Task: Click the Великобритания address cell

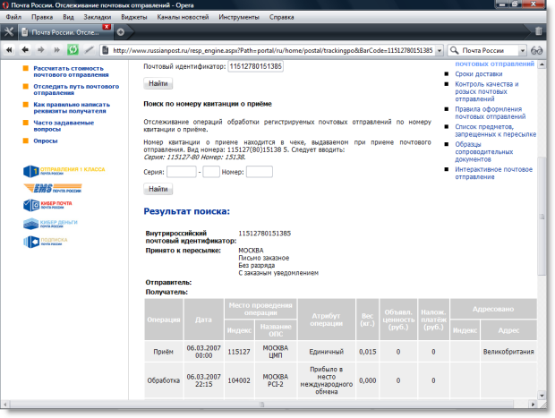Action: 508,352
